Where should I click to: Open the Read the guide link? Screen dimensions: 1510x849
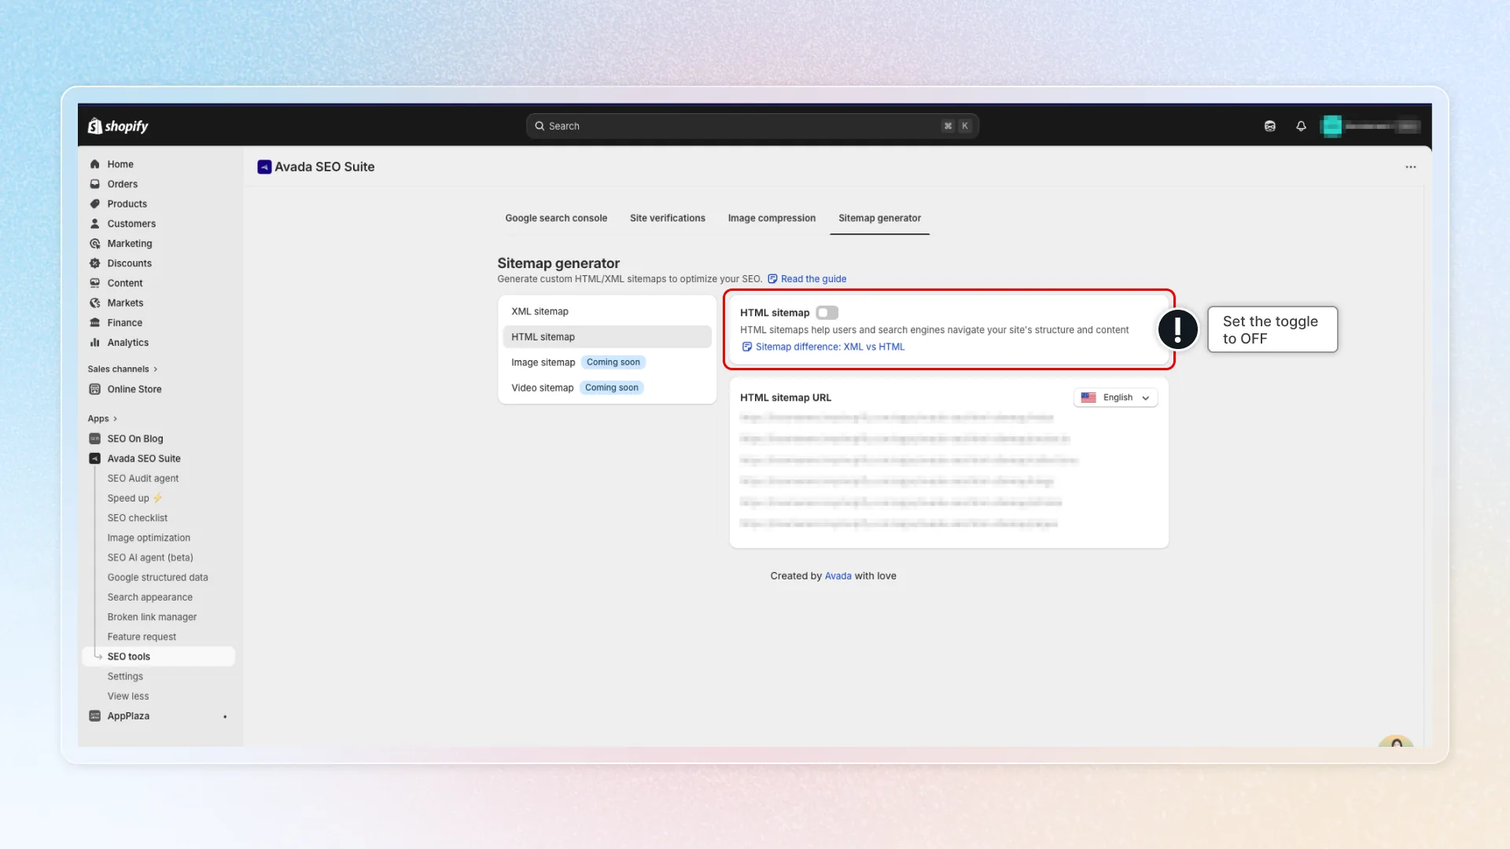[813, 279]
